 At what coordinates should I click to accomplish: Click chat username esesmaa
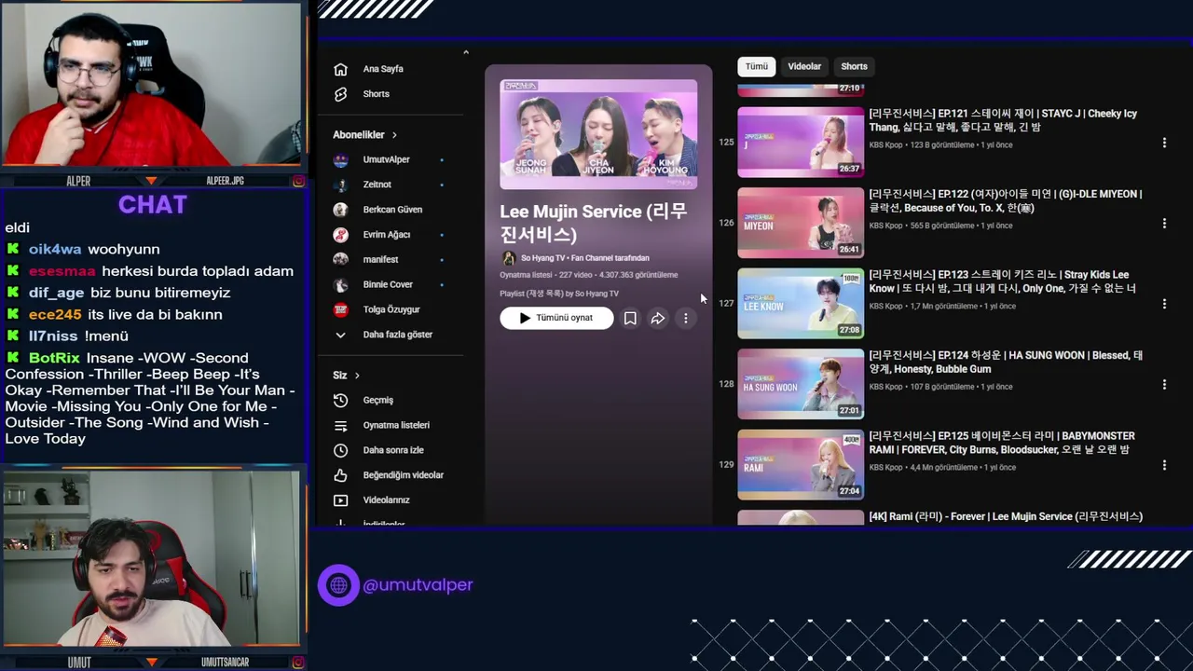click(62, 271)
